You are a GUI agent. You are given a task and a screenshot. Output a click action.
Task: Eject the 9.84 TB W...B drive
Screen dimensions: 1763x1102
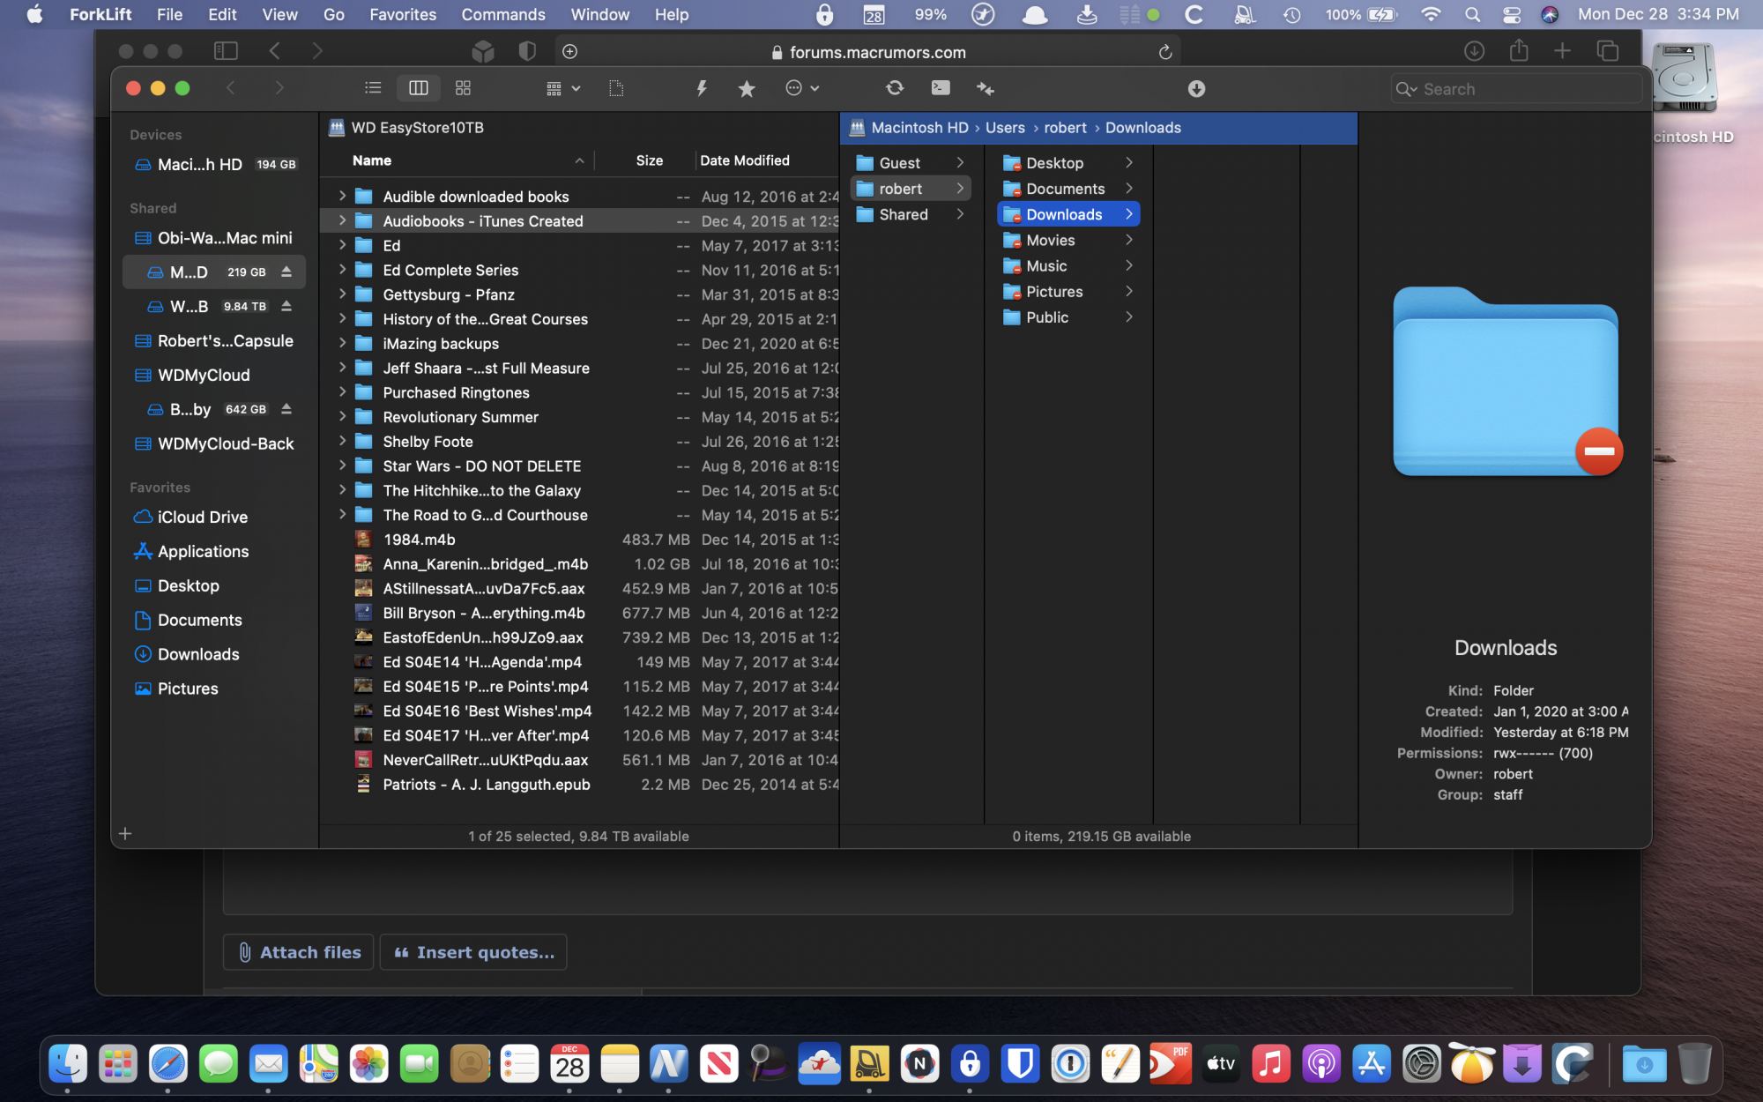pyautogui.click(x=286, y=306)
